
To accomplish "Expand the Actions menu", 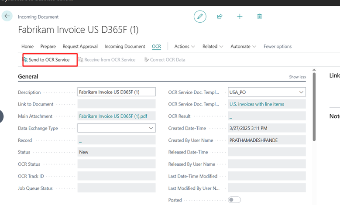I will tap(185, 46).
